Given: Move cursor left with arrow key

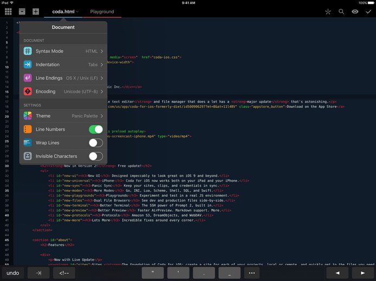Looking at the screenshot, I should (338, 273).
